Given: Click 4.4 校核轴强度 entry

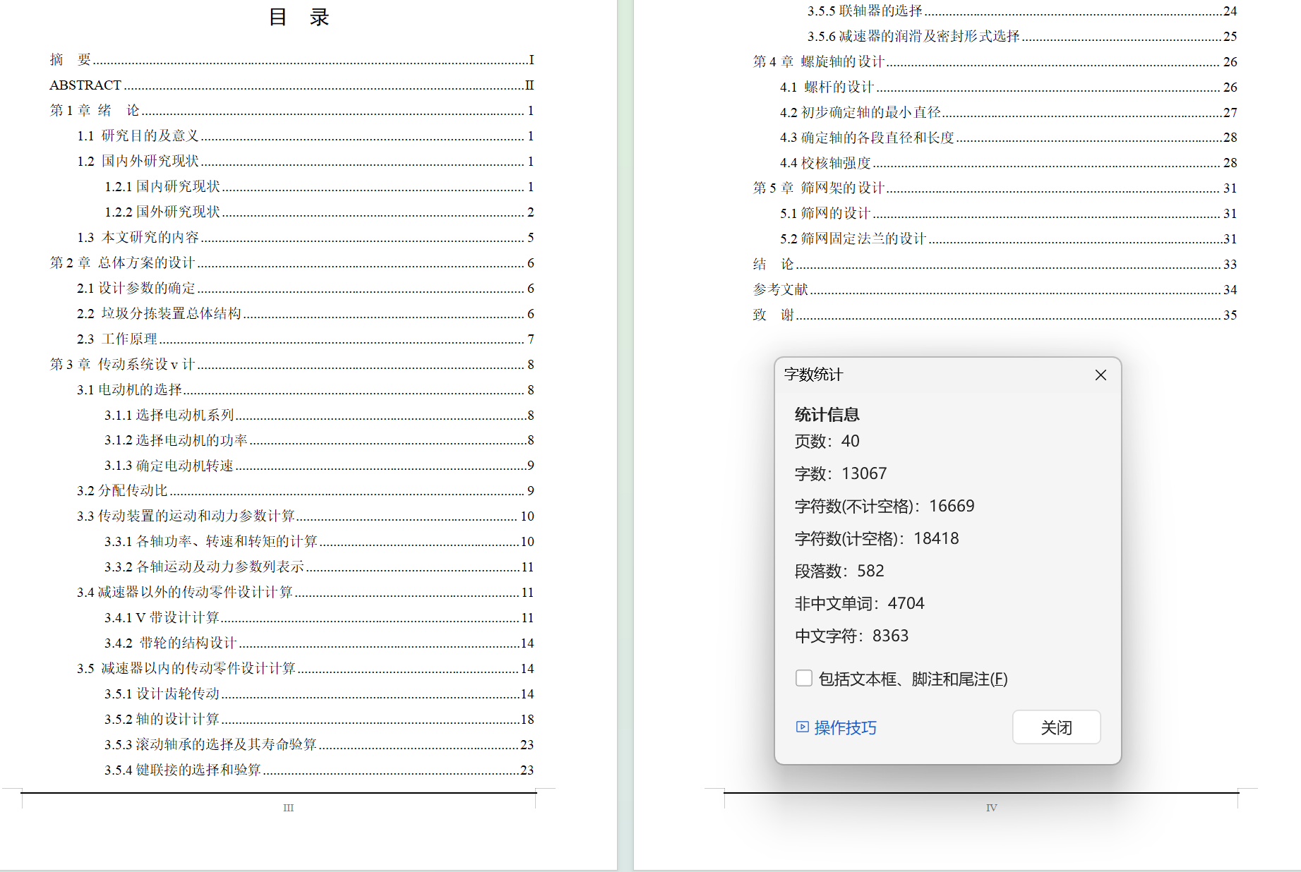Looking at the screenshot, I should pos(1008,163).
